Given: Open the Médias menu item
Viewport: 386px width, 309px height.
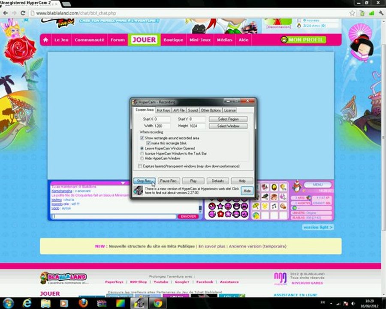Looking at the screenshot, I should point(224,39).
